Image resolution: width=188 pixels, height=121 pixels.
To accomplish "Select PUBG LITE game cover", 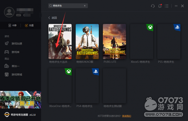I will coord(115,42).
